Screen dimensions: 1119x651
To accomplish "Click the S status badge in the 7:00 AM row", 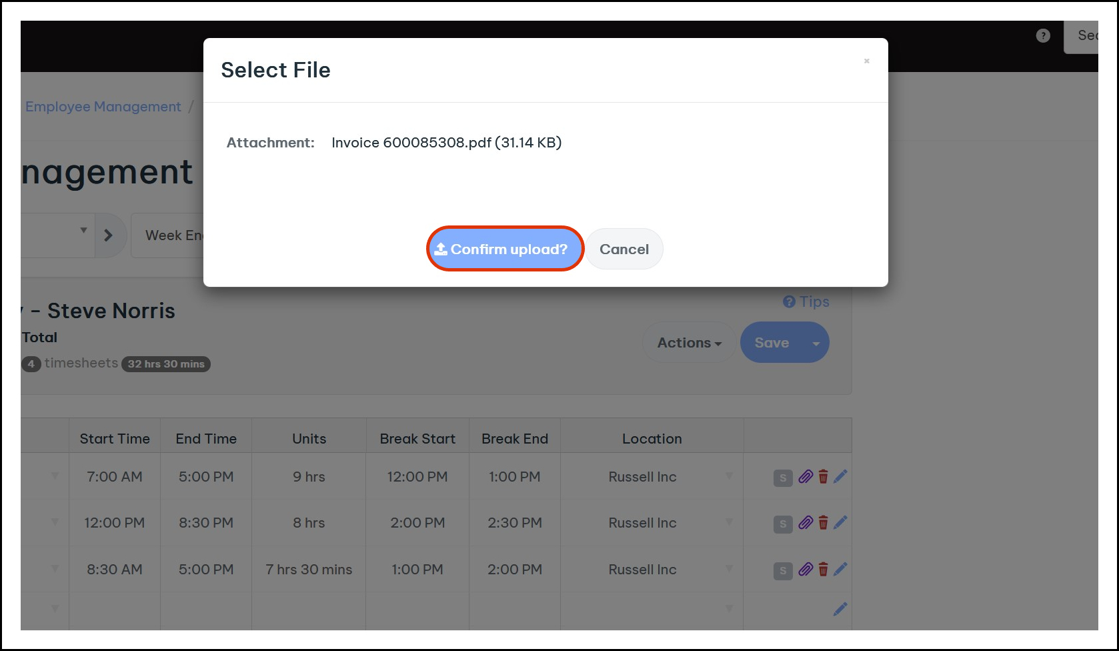I will coord(783,478).
